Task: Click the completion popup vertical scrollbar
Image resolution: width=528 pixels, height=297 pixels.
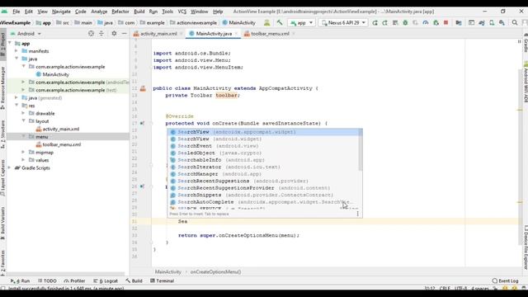Action: pos(361,150)
